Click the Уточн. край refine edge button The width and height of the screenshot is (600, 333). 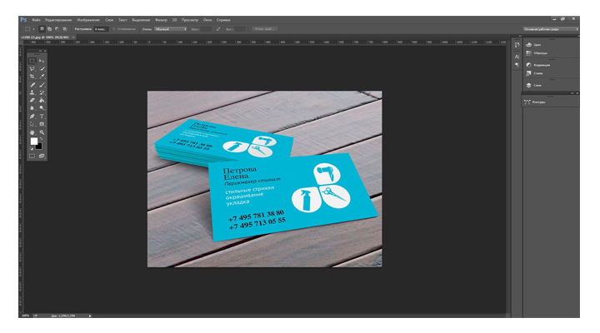[265, 29]
